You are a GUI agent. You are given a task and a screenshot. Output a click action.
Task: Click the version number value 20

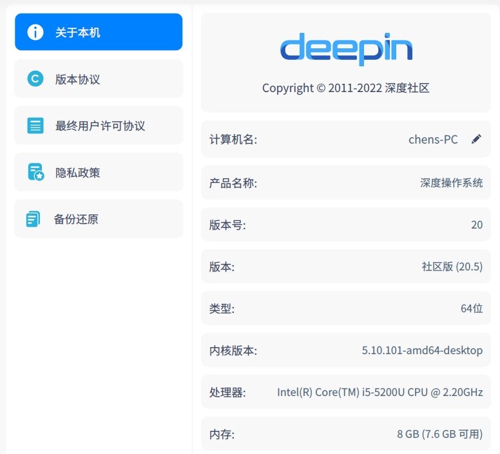pos(477,225)
